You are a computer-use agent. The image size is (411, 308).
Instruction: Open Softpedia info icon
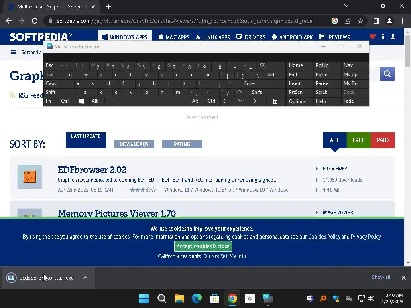click(383, 36)
